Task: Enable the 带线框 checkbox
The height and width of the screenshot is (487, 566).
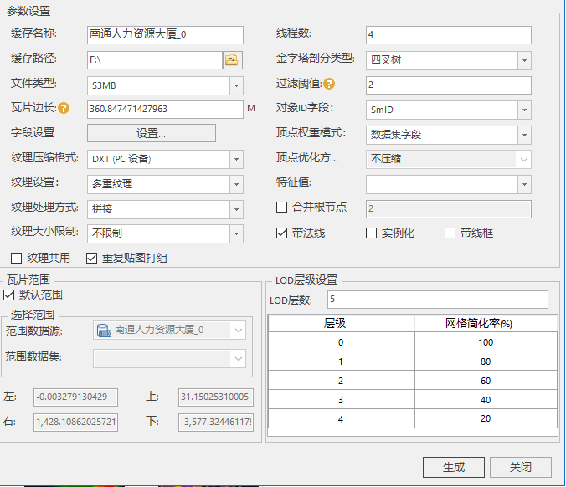Action: 450,233
